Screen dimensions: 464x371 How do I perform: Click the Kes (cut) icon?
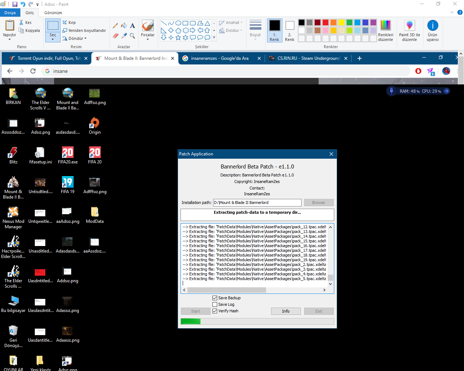21,22
